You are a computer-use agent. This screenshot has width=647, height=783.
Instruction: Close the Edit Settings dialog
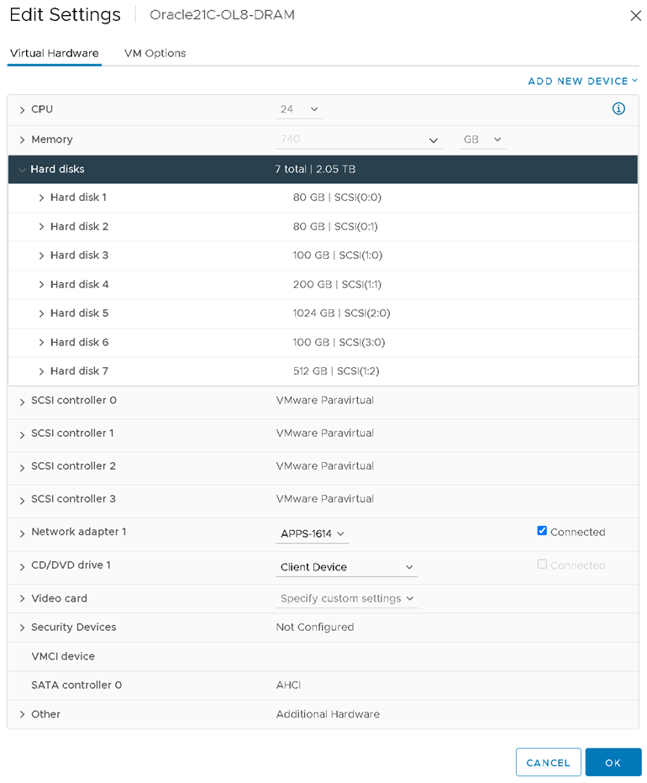tap(635, 16)
